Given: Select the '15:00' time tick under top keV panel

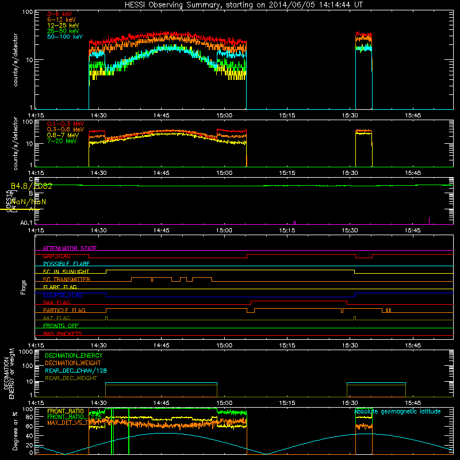Looking at the screenshot, I should [224, 116].
